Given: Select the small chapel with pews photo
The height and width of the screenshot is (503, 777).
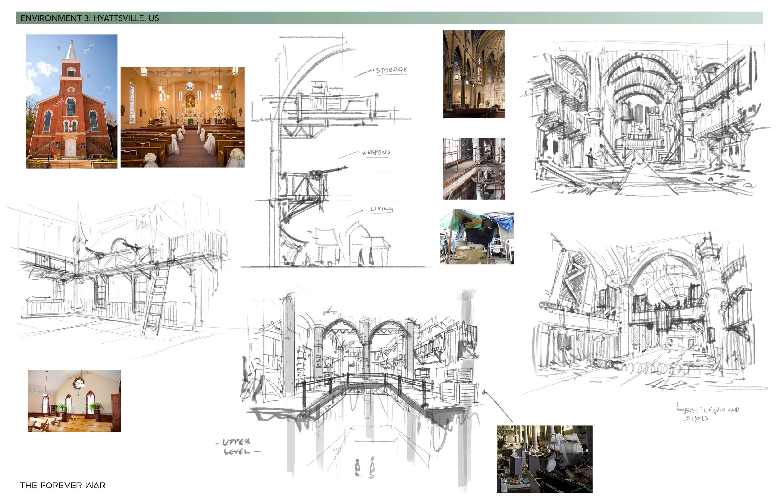Looking at the screenshot, I should pyautogui.click(x=74, y=400).
